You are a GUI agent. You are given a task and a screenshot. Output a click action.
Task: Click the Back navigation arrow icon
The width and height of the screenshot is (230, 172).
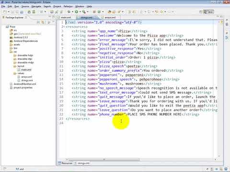(162, 12)
